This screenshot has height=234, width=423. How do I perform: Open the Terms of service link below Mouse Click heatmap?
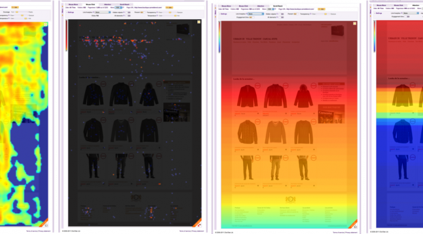185,231
